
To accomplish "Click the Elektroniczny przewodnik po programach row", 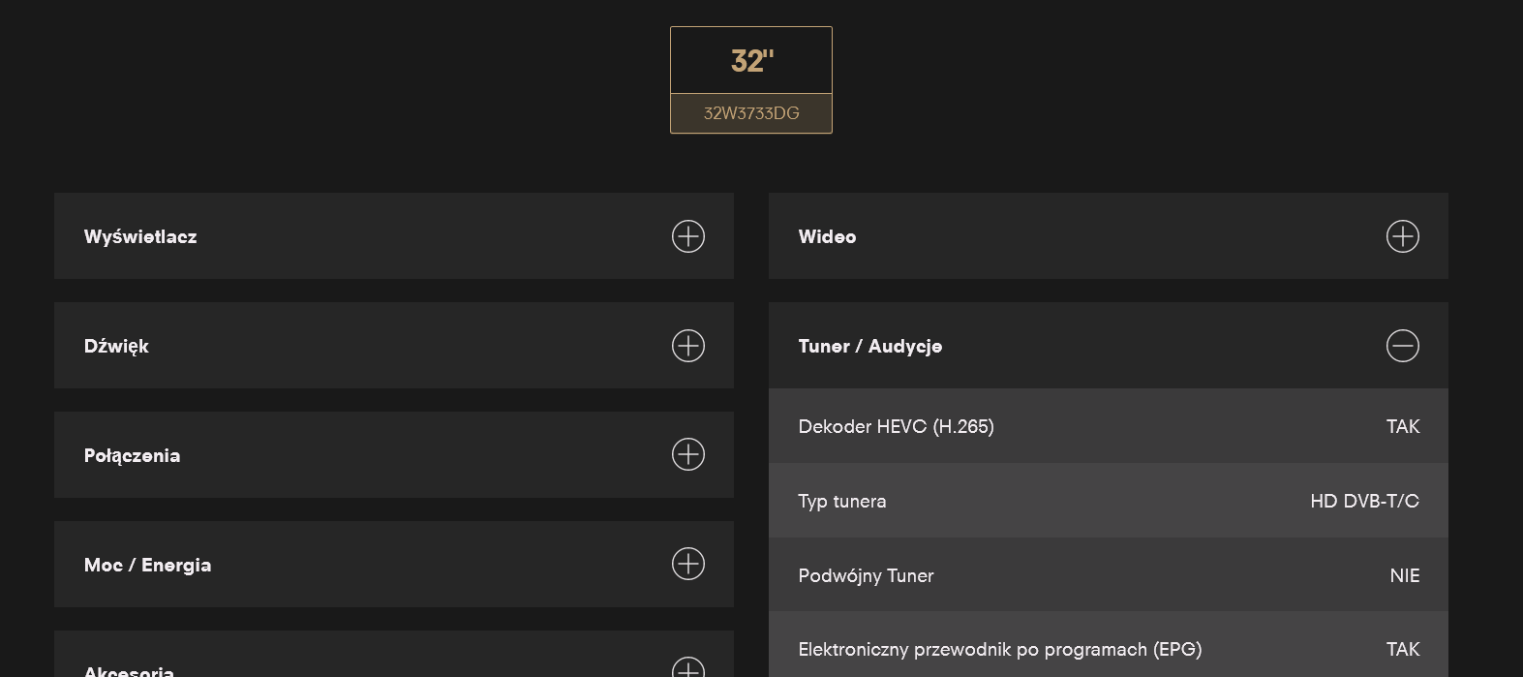I will 1109,645.
